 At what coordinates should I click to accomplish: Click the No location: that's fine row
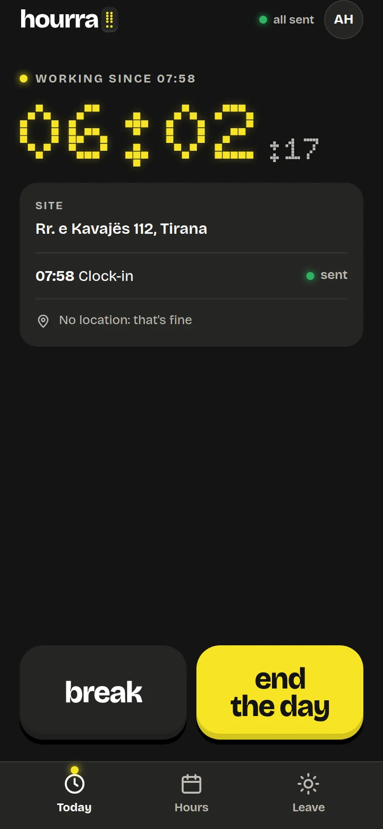click(x=191, y=320)
